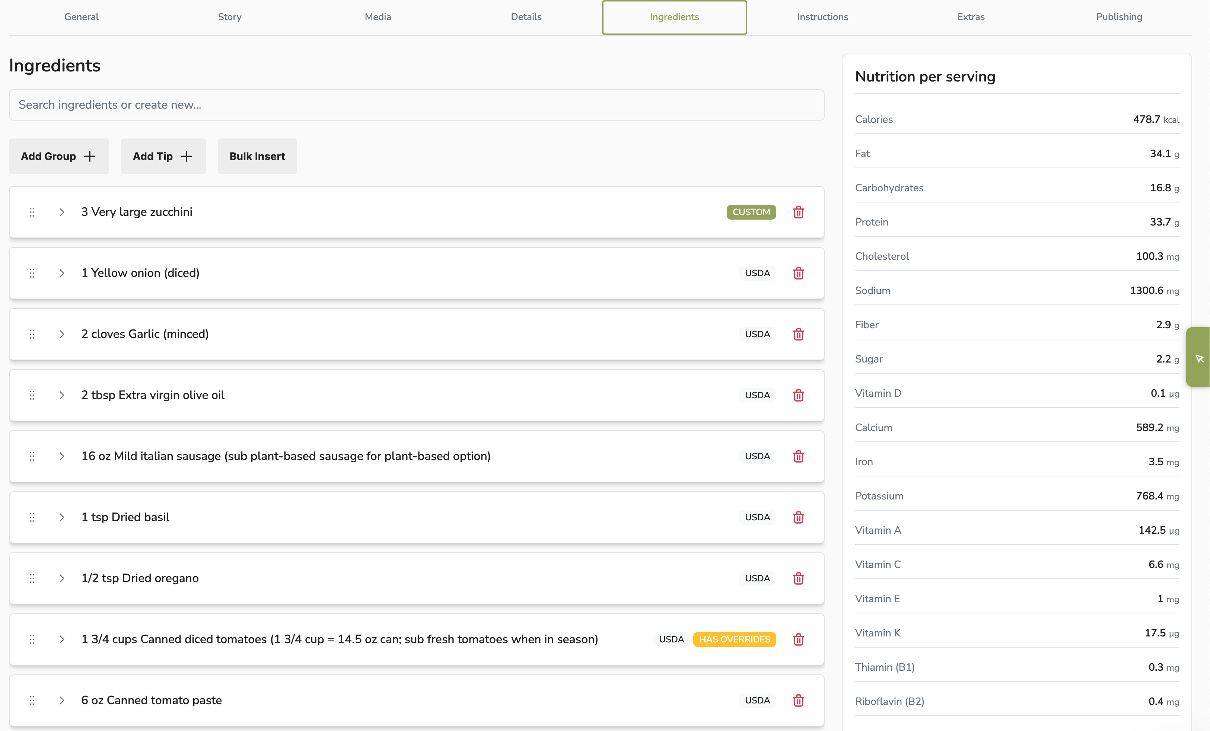Click the Potassium nutrition label
Image resolution: width=1210 pixels, height=731 pixels.
pos(879,496)
